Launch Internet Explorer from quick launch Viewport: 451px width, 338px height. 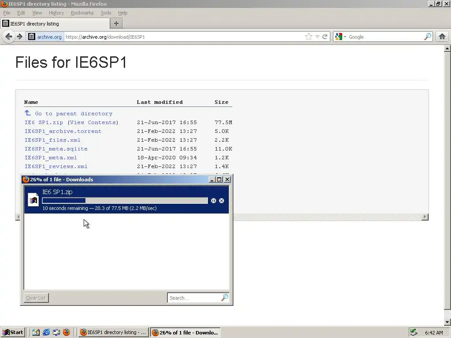pos(46,333)
